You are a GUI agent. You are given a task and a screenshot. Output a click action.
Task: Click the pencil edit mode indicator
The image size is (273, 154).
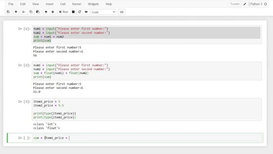point(245,4)
